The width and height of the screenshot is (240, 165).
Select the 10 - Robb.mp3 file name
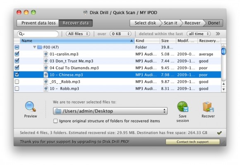64,88
